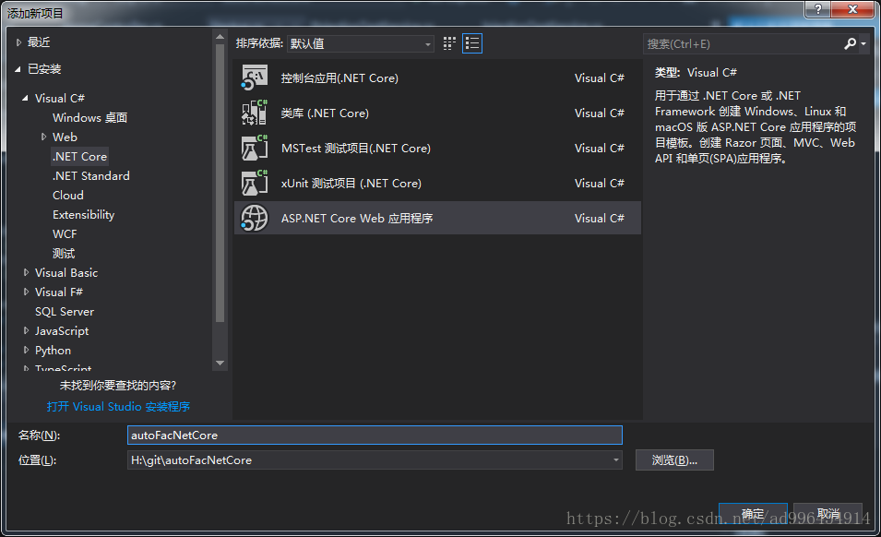Switch to small icons grid view

[449, 43]
